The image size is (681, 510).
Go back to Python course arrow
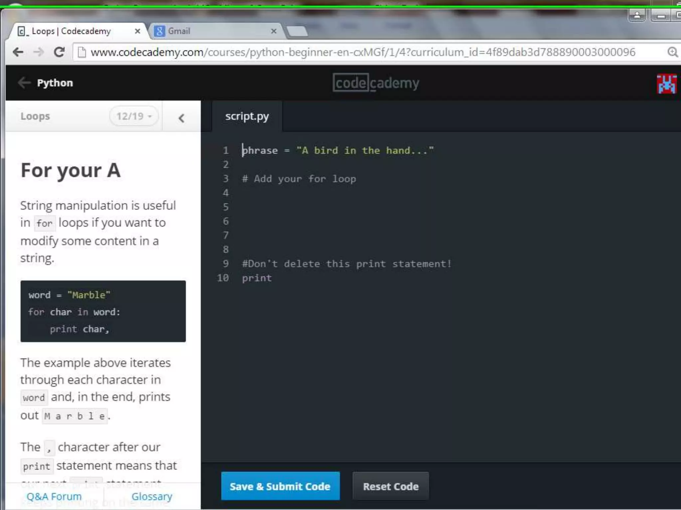point(24,82)
